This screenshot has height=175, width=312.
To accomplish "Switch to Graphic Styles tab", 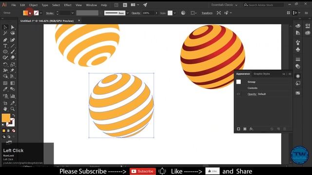I will tap(262, 74).
